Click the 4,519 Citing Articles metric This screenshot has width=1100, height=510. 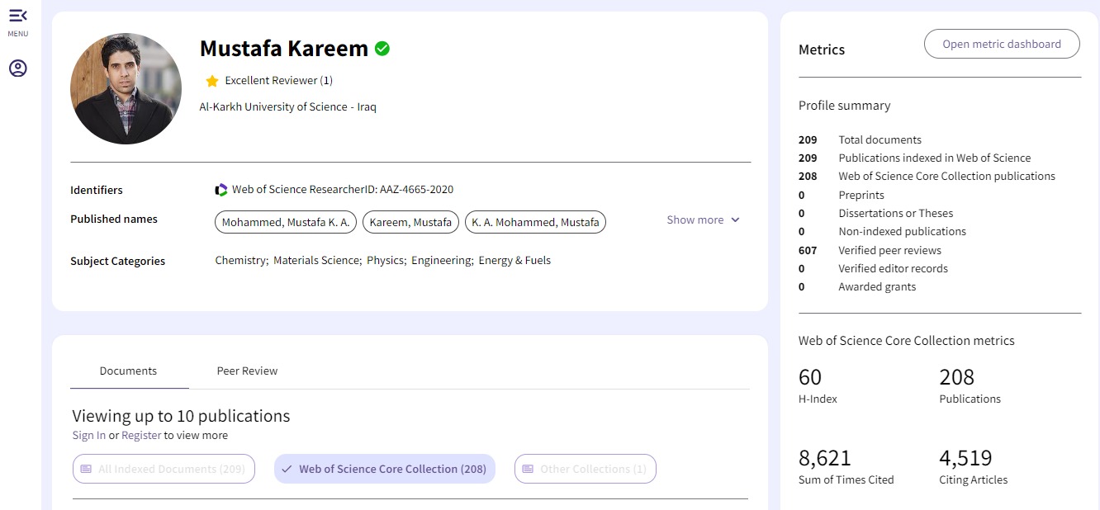974,466
